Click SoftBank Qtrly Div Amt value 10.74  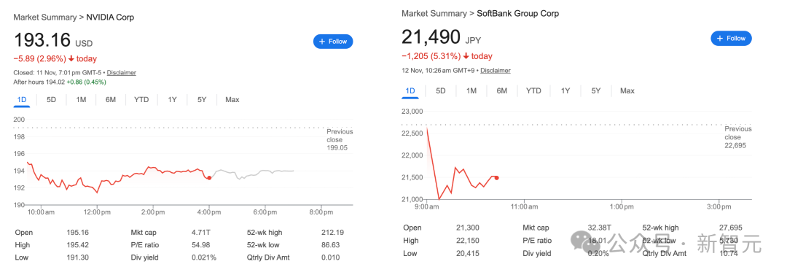click(728, 253)
